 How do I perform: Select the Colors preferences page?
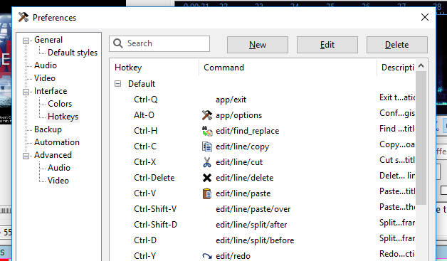click(60, 104)
